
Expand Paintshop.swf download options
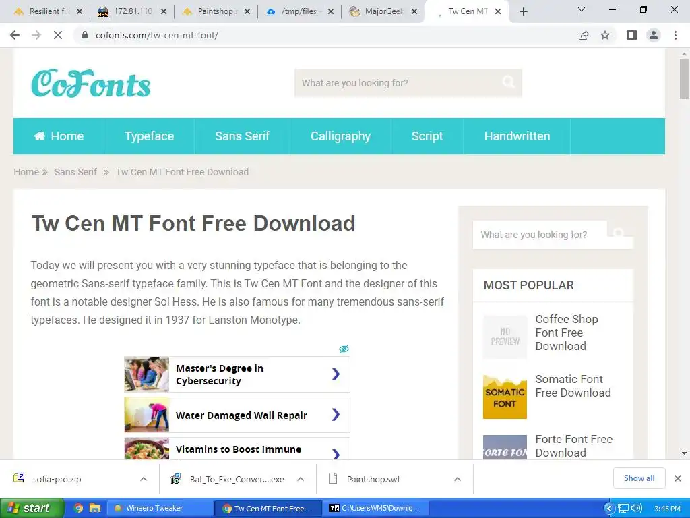[x=458, y=479]
